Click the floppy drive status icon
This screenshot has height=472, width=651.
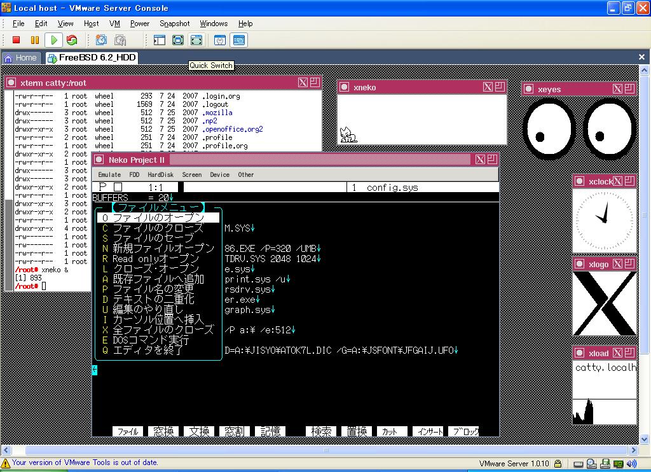click(605, 463)
